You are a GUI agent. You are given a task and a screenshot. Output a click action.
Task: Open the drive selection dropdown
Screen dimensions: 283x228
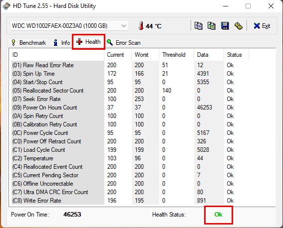point(69,26)
